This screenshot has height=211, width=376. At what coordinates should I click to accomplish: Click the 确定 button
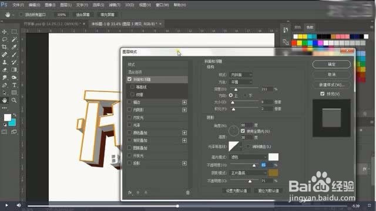point(331,64)
